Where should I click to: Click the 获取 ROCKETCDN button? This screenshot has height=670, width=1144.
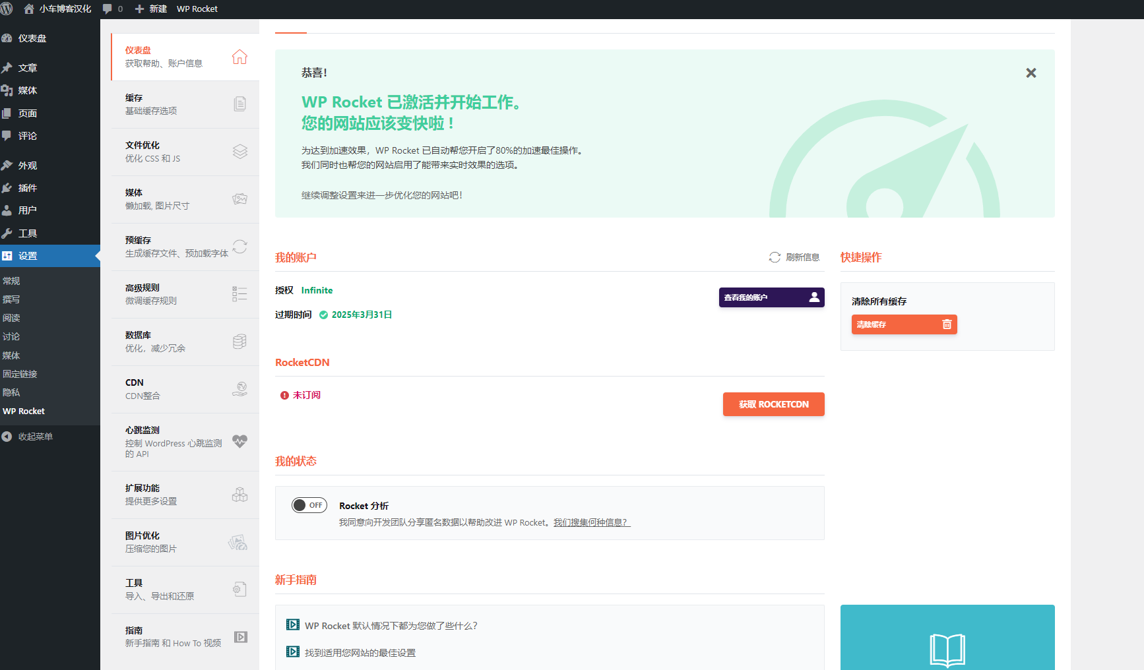[x=773, y=404]
